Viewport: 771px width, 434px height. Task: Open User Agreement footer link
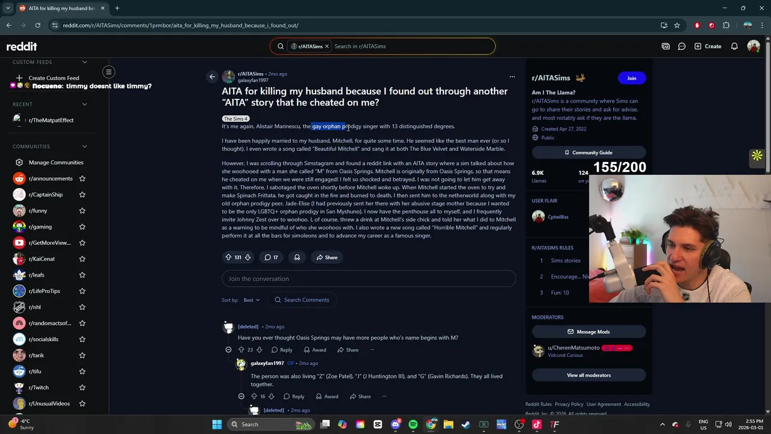coord(604,404)
